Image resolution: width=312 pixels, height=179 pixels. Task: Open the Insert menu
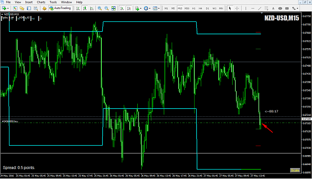point(28,2)
